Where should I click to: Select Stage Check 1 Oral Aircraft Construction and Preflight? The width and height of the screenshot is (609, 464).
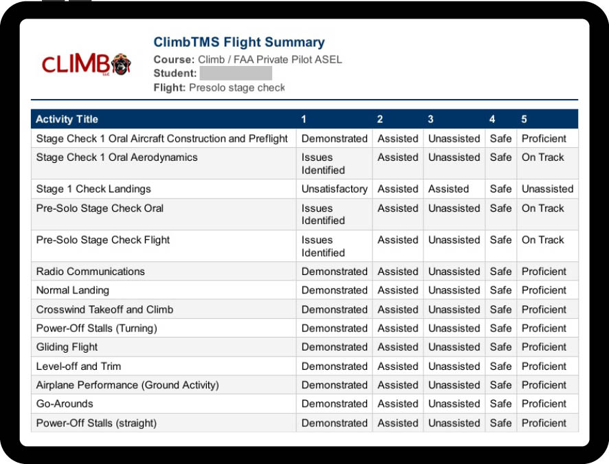(x=162, y=139)
